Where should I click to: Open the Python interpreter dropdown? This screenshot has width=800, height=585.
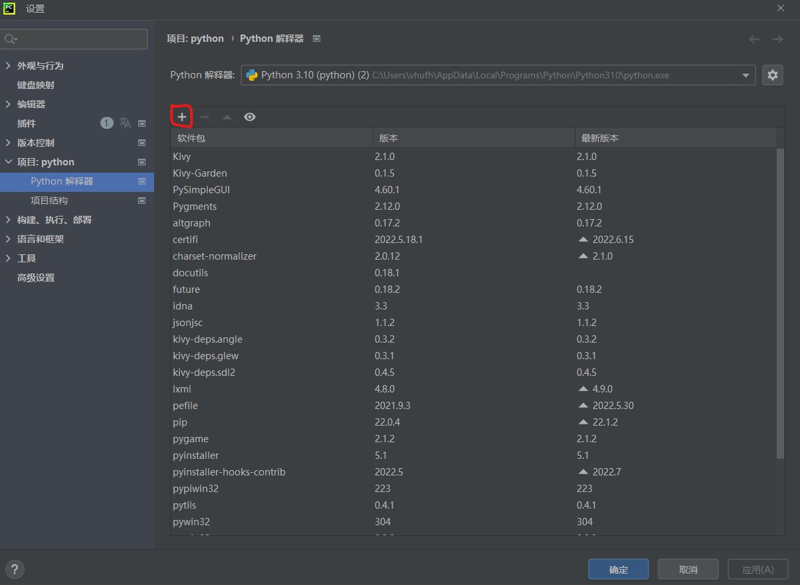498,75
